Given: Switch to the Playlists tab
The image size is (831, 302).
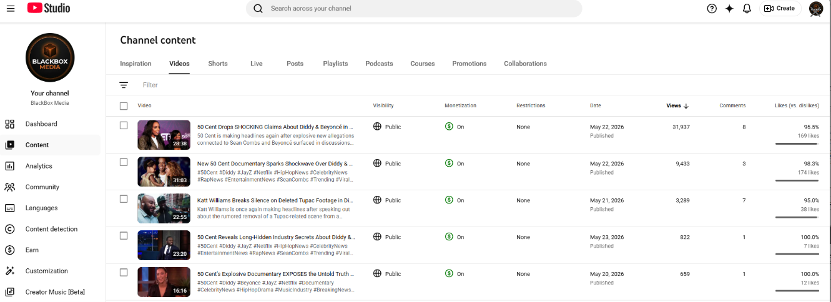Looking at the screenshot, I should coord(335,64).
